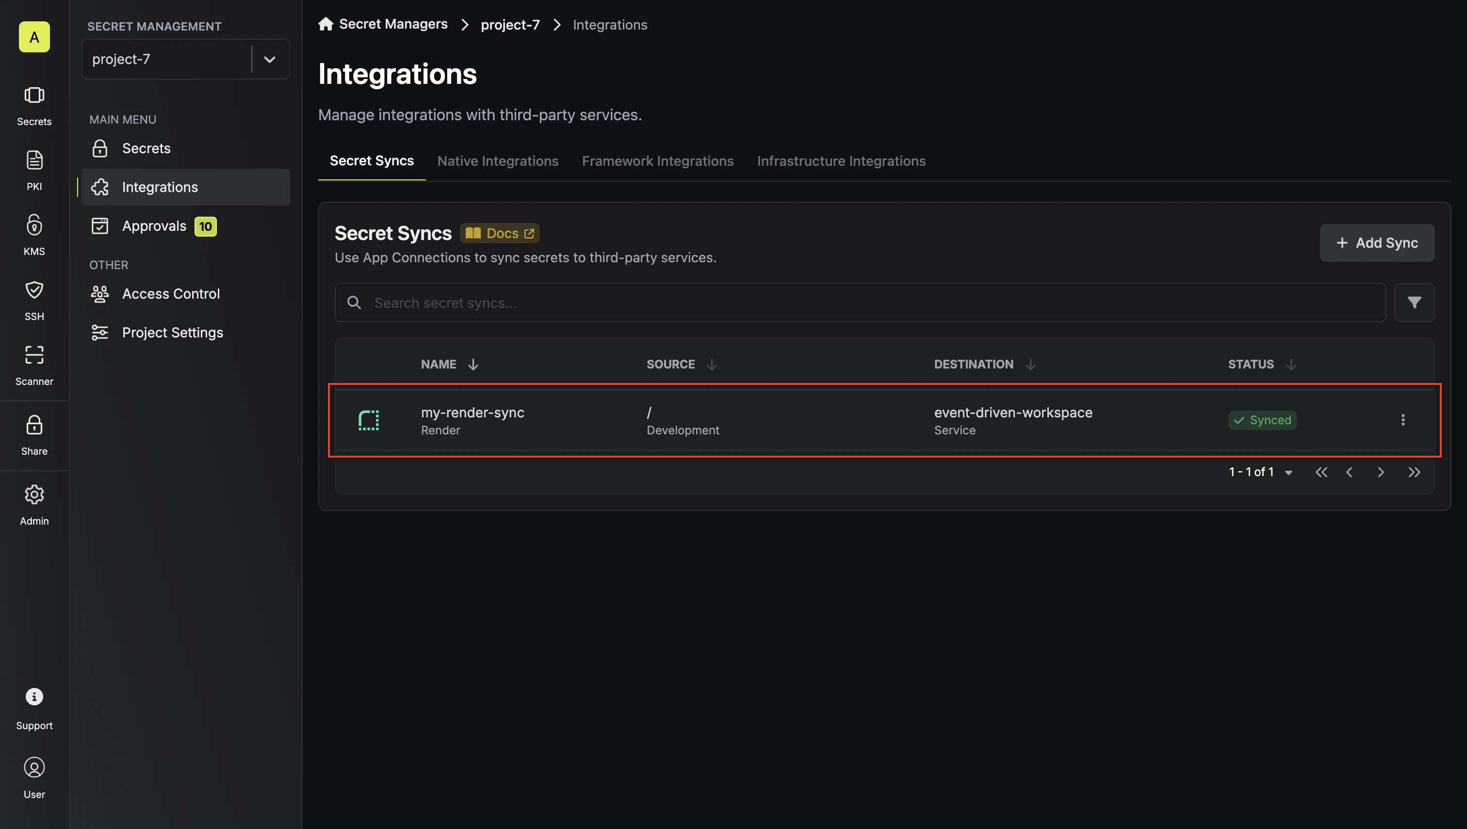This screenshot has width=1467, height=829.
Task: Click the 'my-render-sync' name cell
Action: (473, 413)
